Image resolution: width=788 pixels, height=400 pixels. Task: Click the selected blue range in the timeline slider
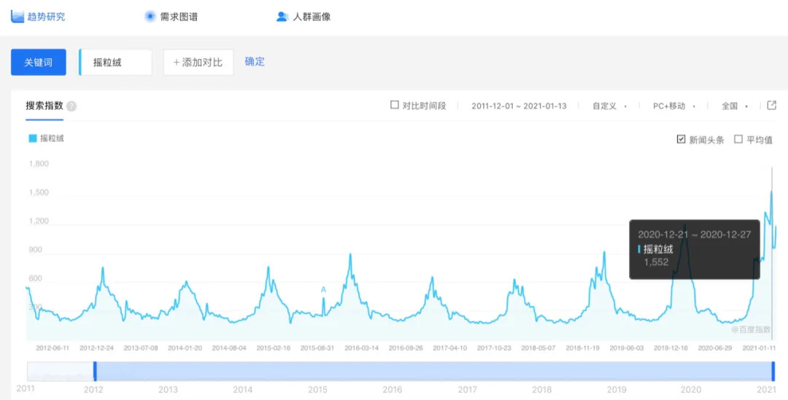(433, 371)
